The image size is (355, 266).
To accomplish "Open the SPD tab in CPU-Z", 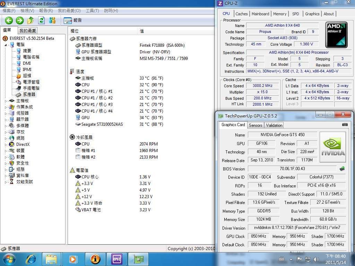I will pyautogui.click(x=295, y=14).
